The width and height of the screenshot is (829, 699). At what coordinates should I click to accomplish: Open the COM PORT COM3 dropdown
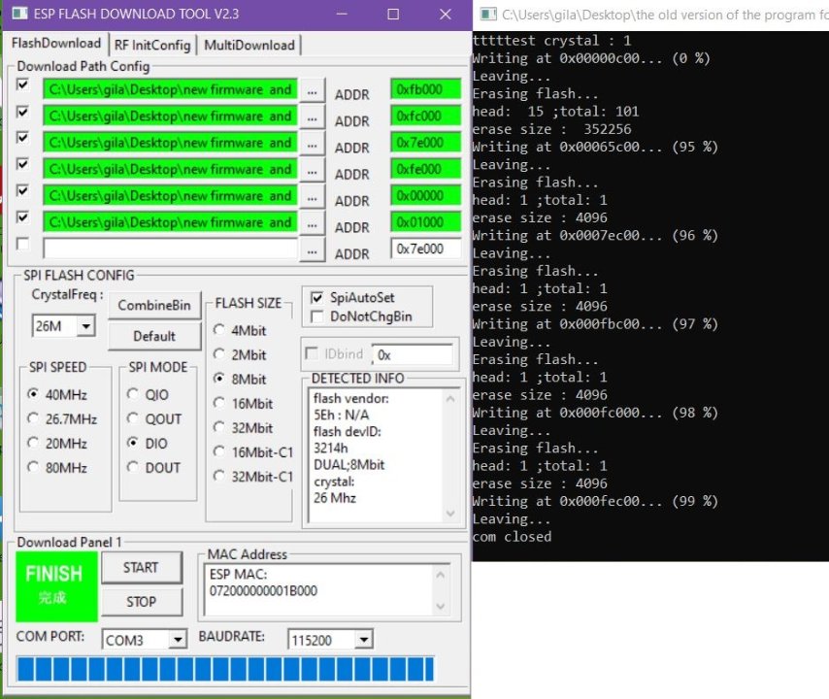coord(179,640)
